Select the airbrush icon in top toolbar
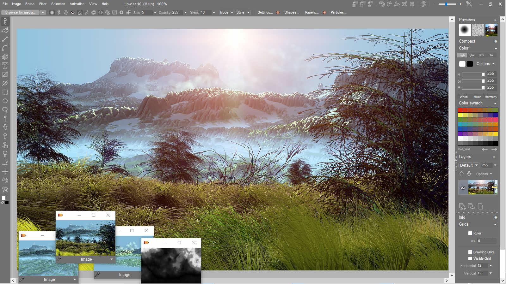This screenshot has height=284, width=506. pos(52,12)
